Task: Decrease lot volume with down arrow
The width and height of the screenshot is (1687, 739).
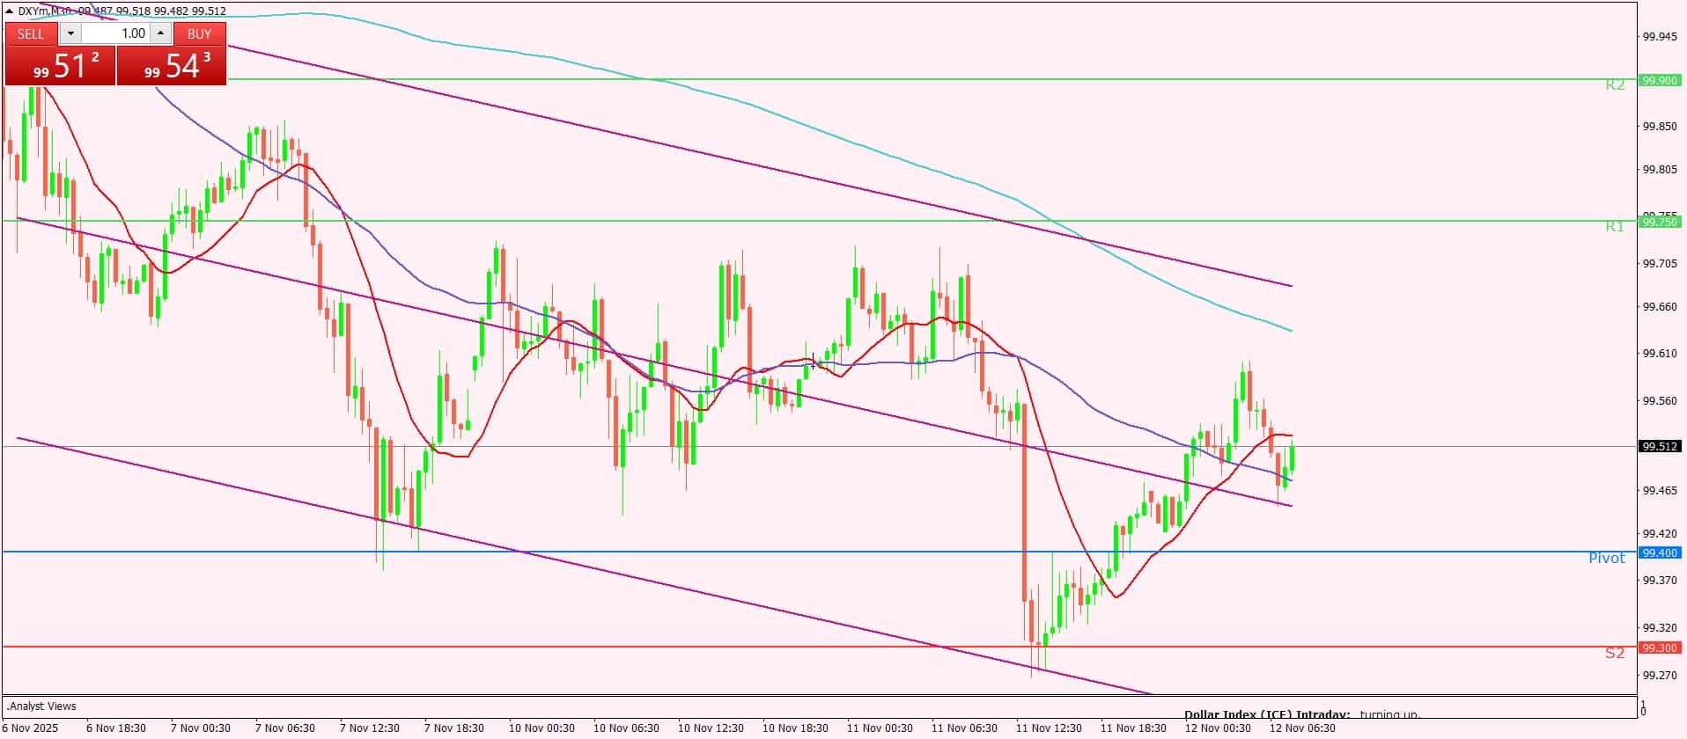Action: pyautogui.click(x=70, y=33)
